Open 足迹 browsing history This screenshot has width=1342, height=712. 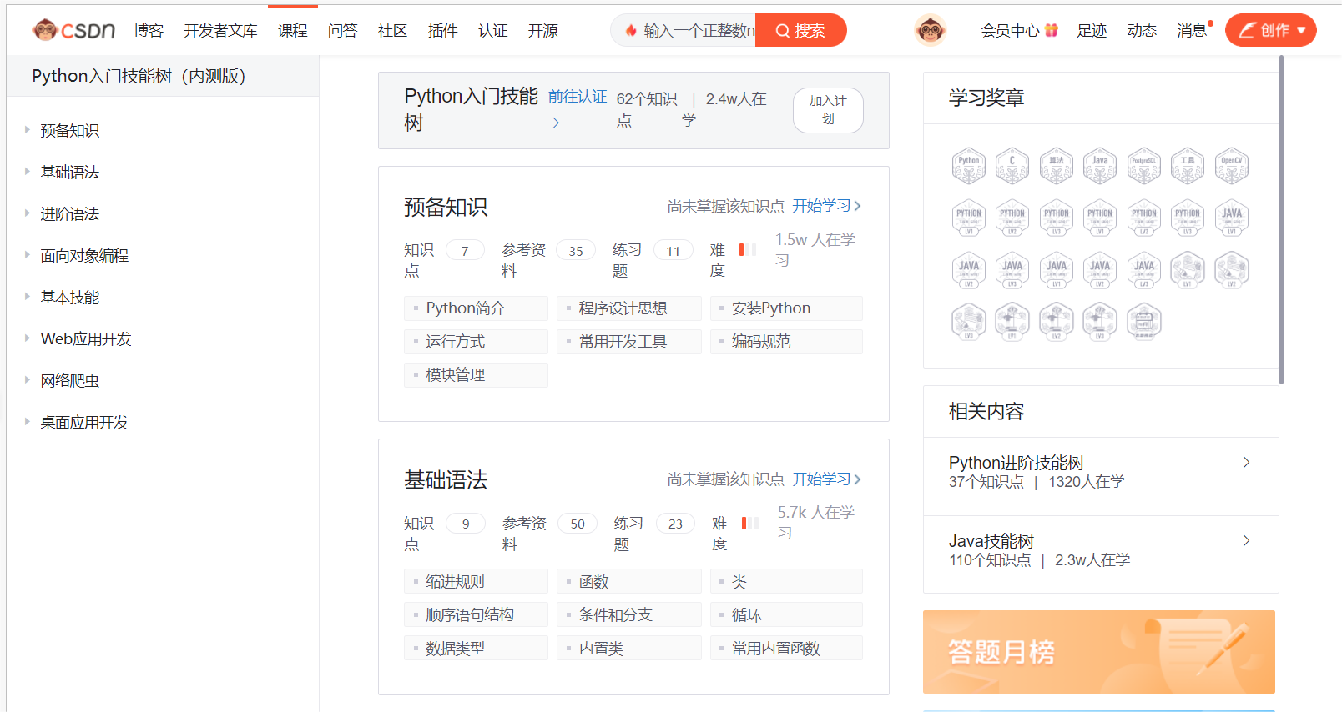[x=1092, y=31]
